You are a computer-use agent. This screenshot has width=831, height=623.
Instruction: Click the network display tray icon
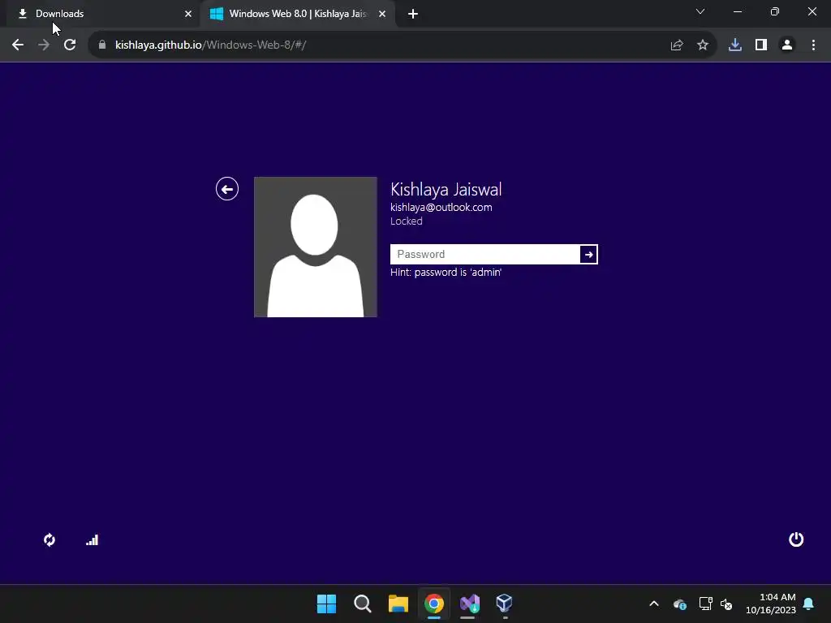point(705,604)
